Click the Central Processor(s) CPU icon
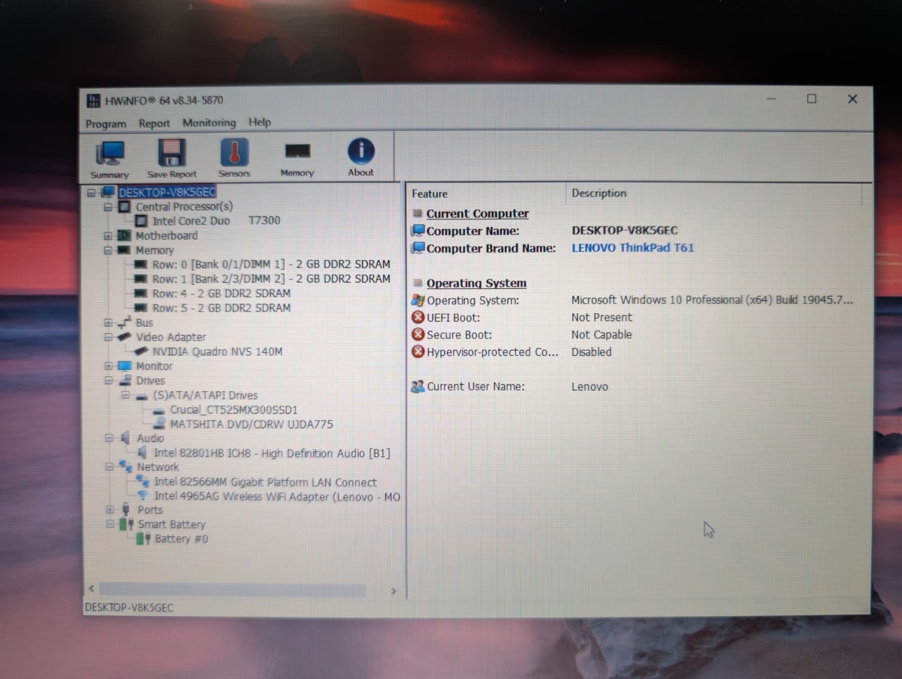Screen dimensions: 902x679 [x=124, y=207]
